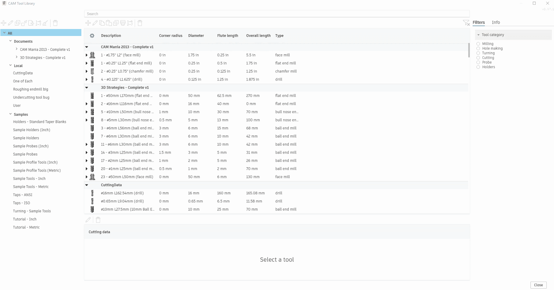The height and width of the screenshot is (290, 554).
Task: Click the tool list renumber icon
Action: [130, 23]
